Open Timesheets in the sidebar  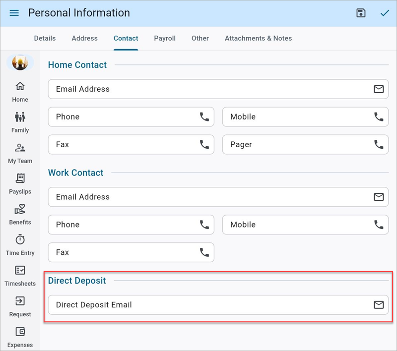click(20, 276)
